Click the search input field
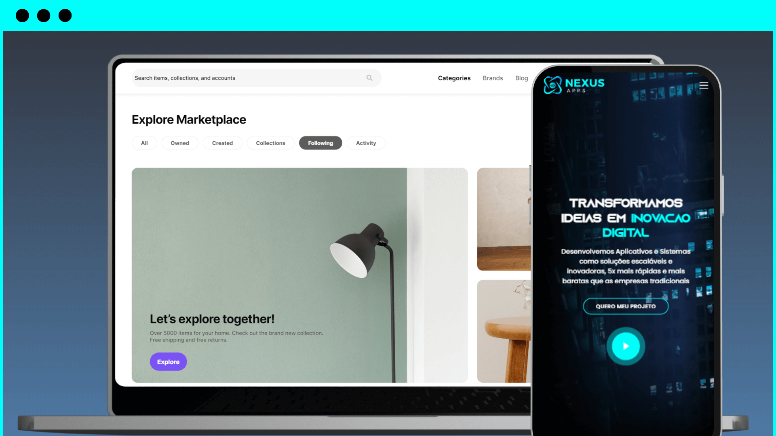Screen dimensions: 776x436 pos(256,78)
